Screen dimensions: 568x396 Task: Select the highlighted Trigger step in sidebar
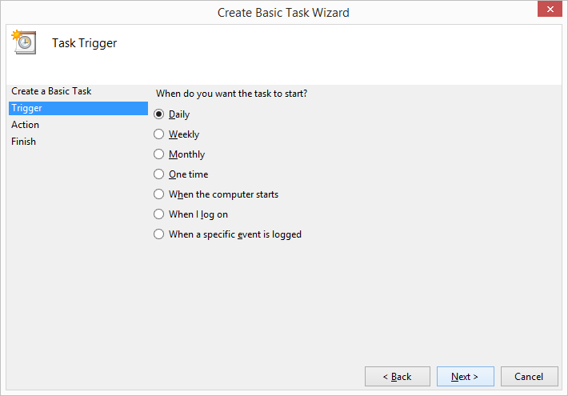click(78, 108)
